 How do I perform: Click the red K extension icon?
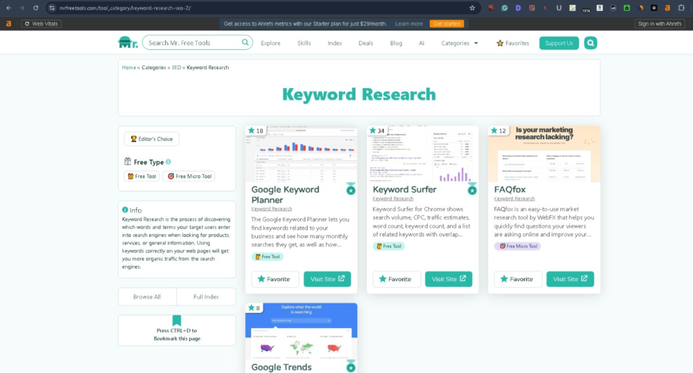545,8
